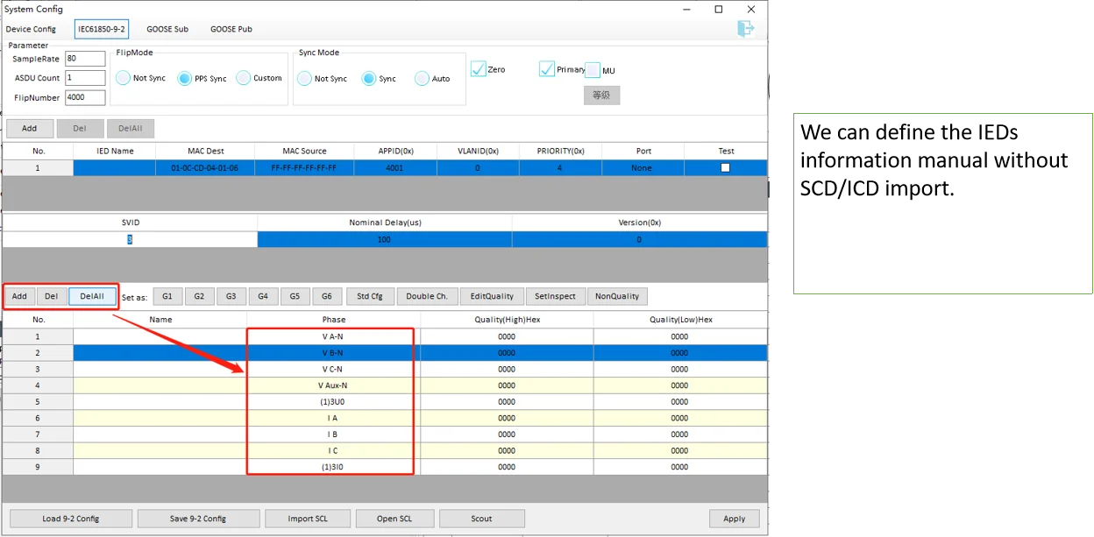
Task: Select phase cell V Aux-N
Action: pyautogui.click(x=333, y=385)
